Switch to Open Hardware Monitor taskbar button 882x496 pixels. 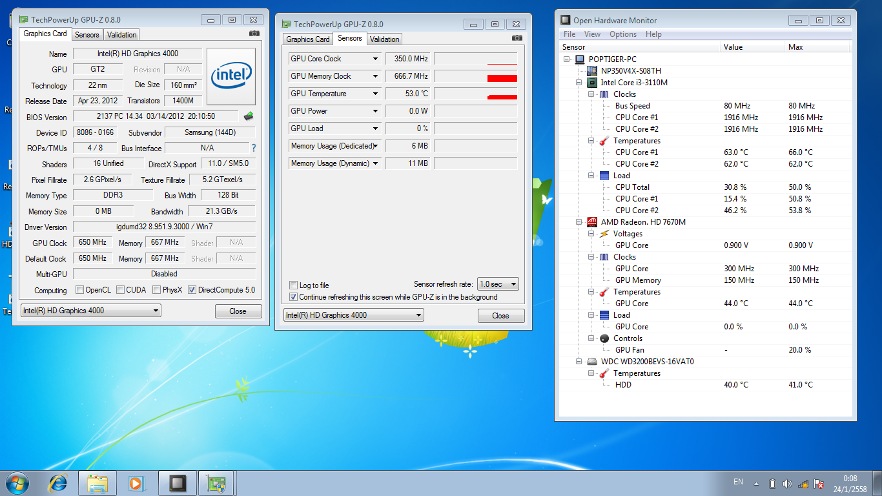(178, 483)
